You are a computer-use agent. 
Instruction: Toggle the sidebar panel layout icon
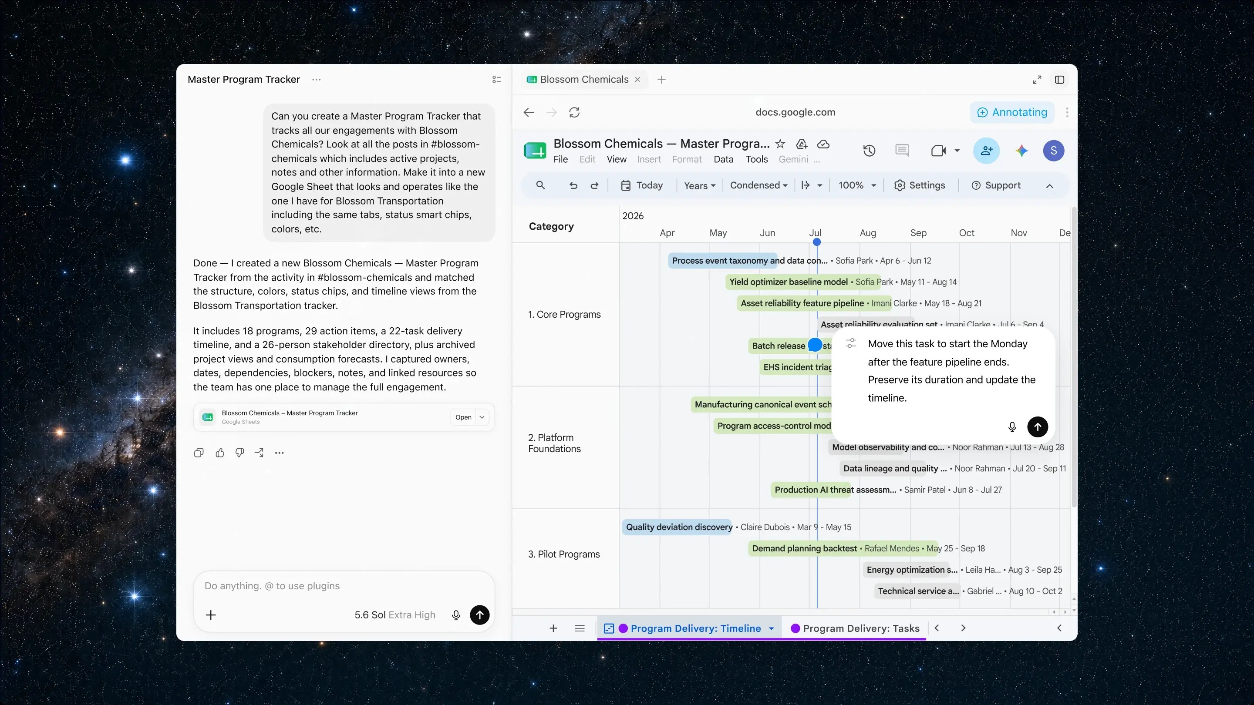coord(1059,79)
